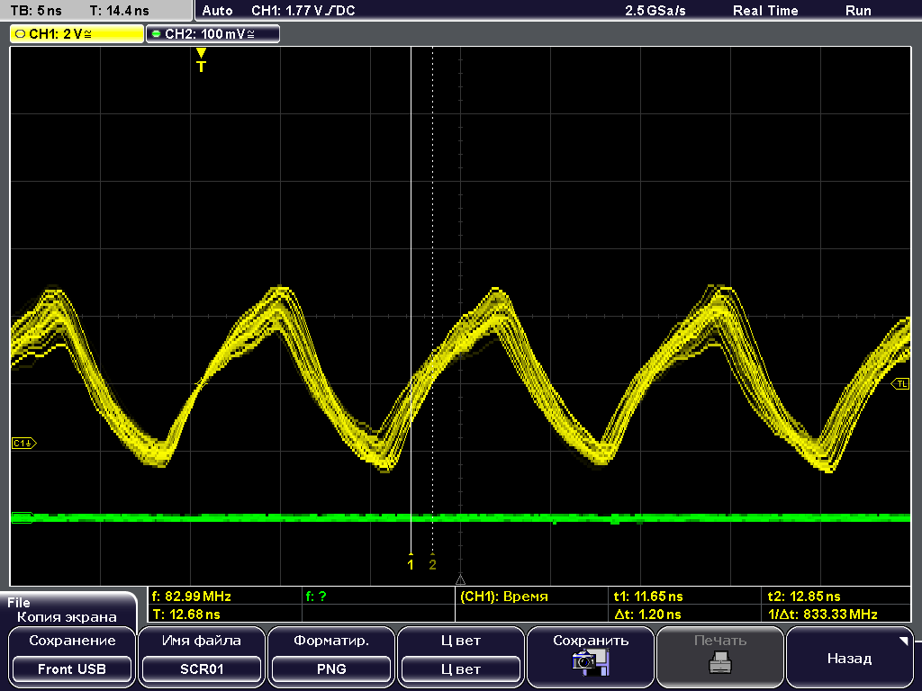Screen dimensions: 922x691
Task: Click the TB: 5 ns timebase readout
Action: [37, 11]
